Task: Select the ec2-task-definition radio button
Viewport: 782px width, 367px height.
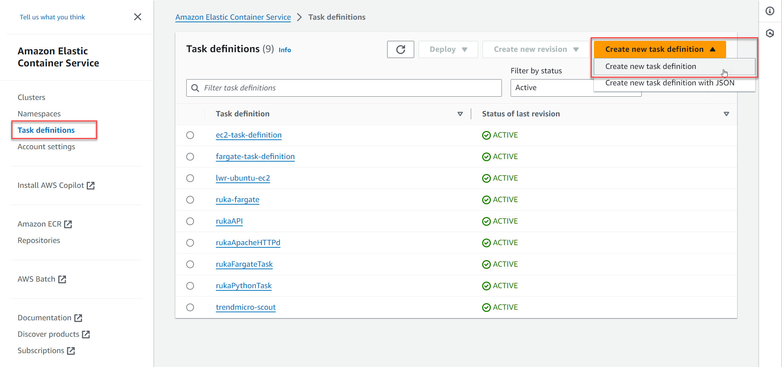Action: [190, 135]
